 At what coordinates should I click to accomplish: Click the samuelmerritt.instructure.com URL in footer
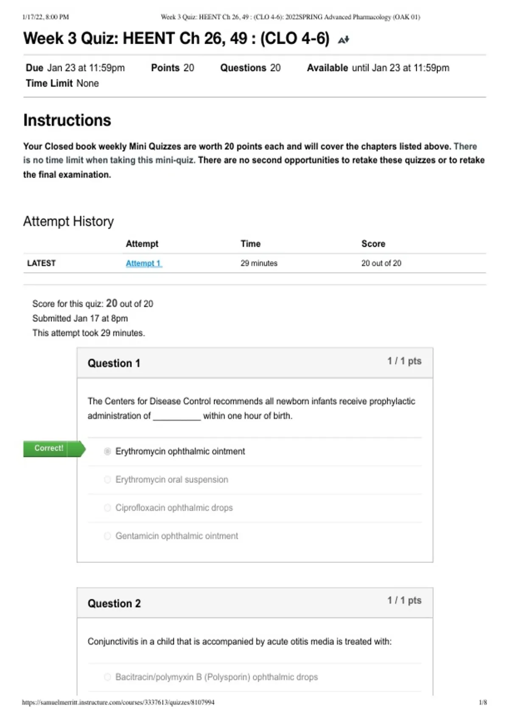pyautogui.click(x=118, y=702)
